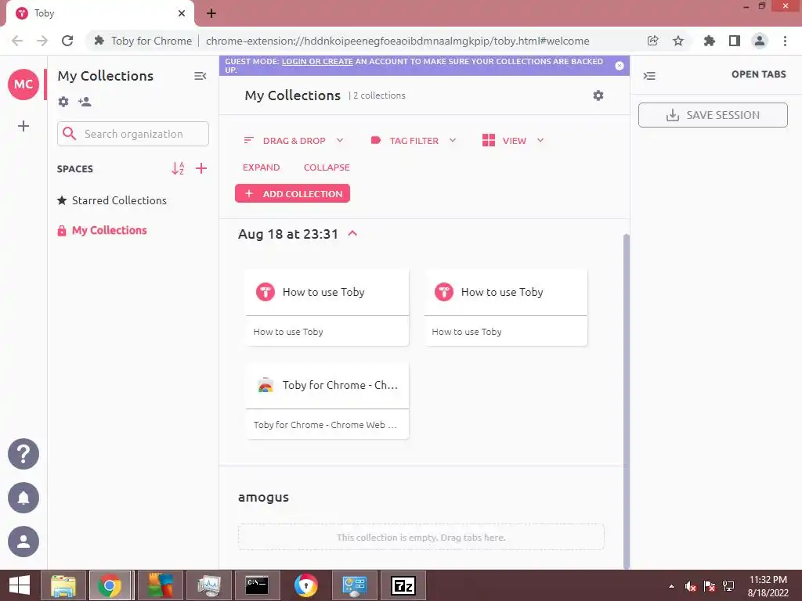Open organization settings gear in sidebar
This screenshot has height=601, width=802.
tap(63, 102)
